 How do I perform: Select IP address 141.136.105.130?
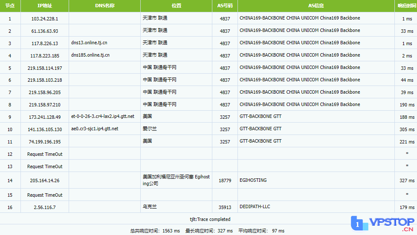point(45,129)
